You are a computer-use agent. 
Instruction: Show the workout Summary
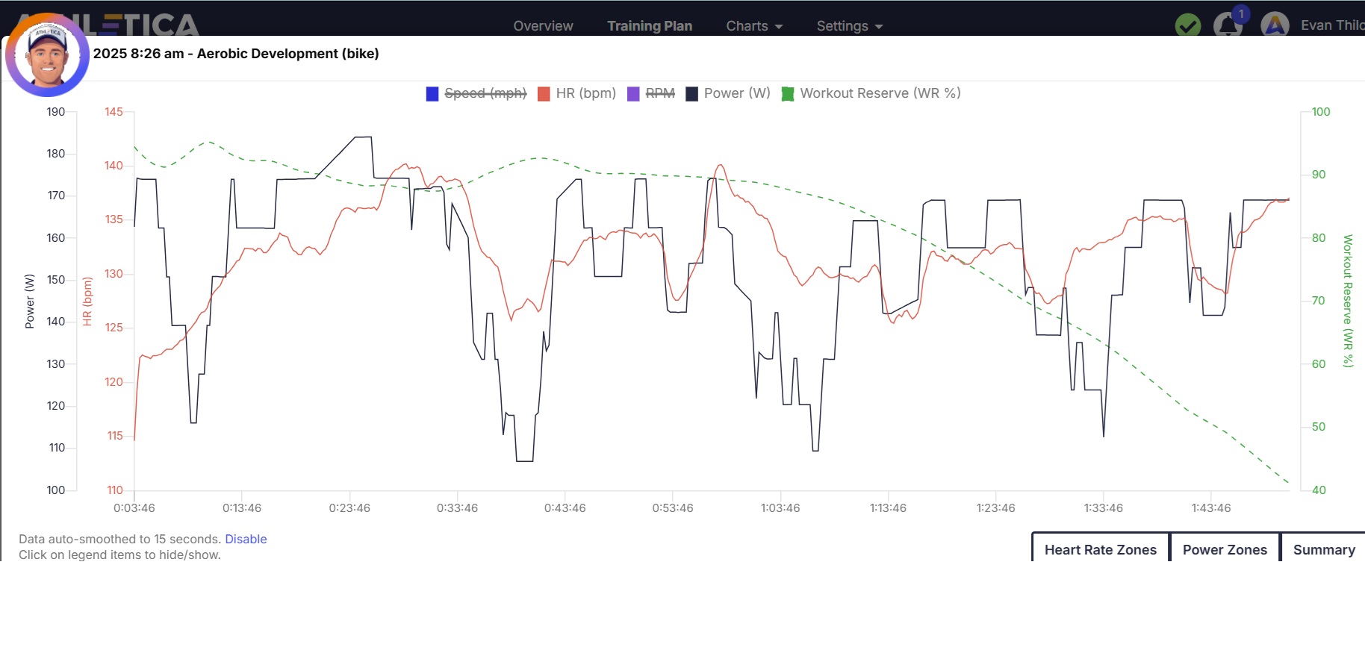1323,549
